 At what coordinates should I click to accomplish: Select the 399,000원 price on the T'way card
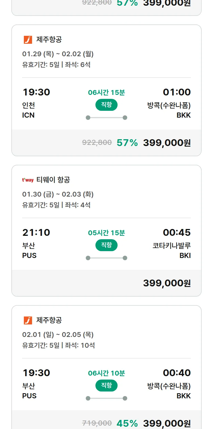pyautogui.click(x=167, y=283)
